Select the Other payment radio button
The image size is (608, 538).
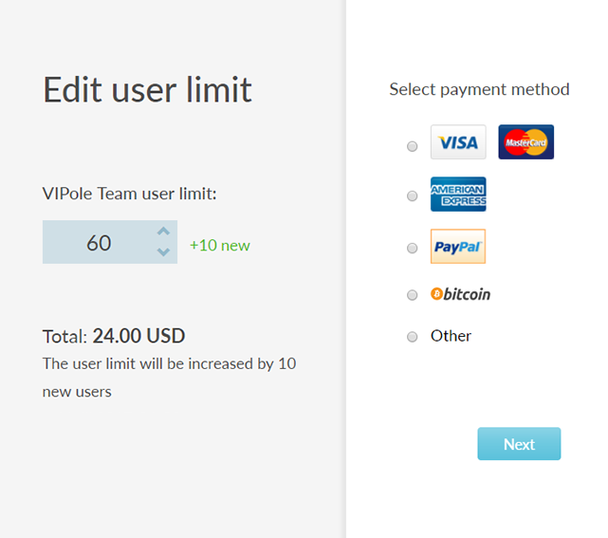[413, 337]
